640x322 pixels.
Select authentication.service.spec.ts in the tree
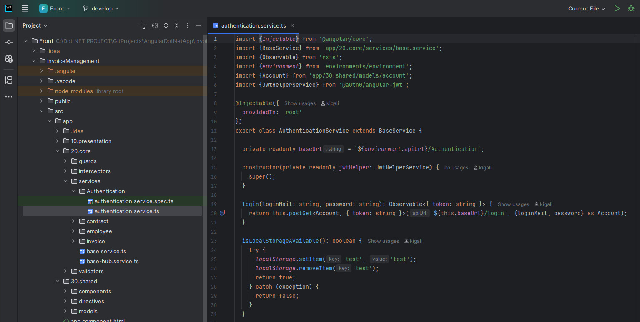pyautogui.click(x=134, y=201)
